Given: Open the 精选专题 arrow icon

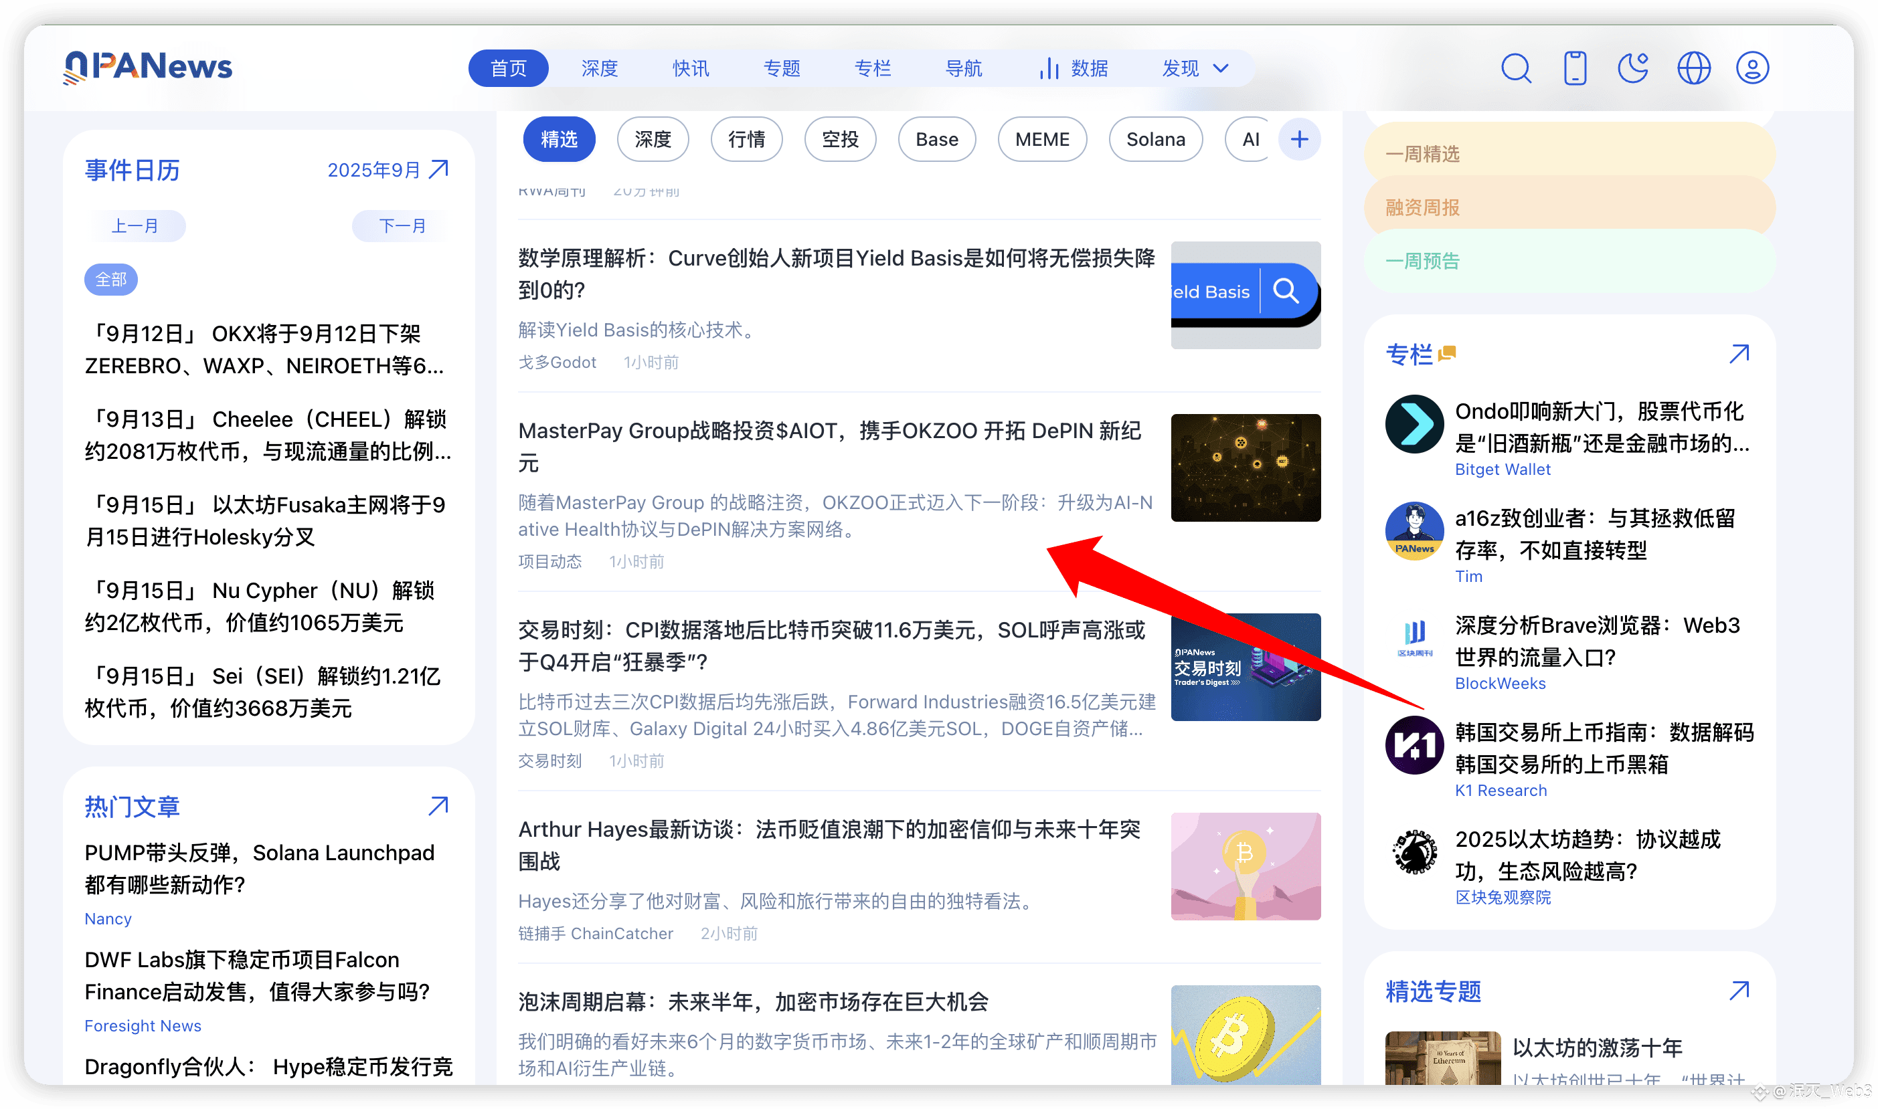Looking at the screenshot, I should [x=1739, y=991].
